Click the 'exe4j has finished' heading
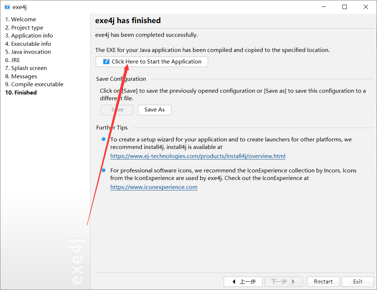Screen dimensions: 377x290 128,21
